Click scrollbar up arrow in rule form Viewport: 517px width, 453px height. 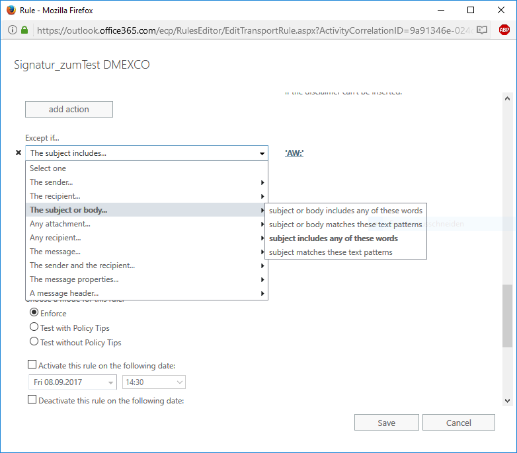[507, 98]
